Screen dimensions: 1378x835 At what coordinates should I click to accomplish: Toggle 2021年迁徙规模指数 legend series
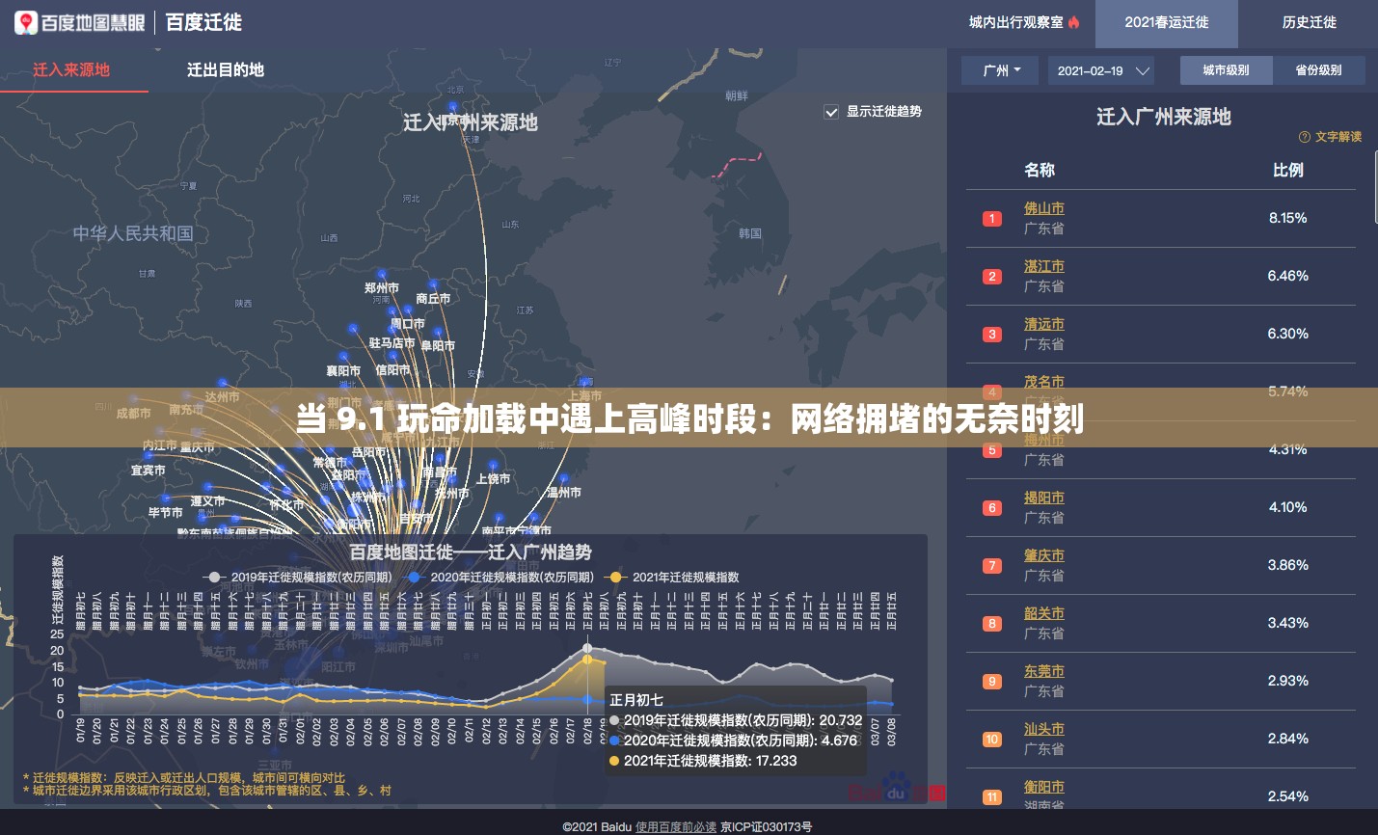point(672,577)
